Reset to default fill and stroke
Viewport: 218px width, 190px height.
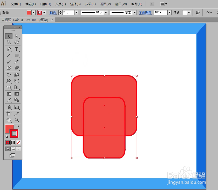tap(6, 136)
